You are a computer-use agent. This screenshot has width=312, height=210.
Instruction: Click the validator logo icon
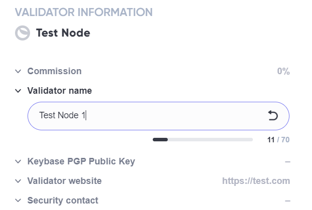[x=23, y=33]
